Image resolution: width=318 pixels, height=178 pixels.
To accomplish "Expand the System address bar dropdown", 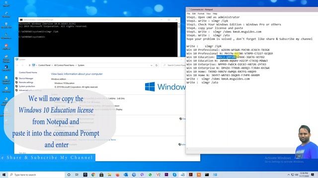I will pyautogui.click(x=151, y=65).
